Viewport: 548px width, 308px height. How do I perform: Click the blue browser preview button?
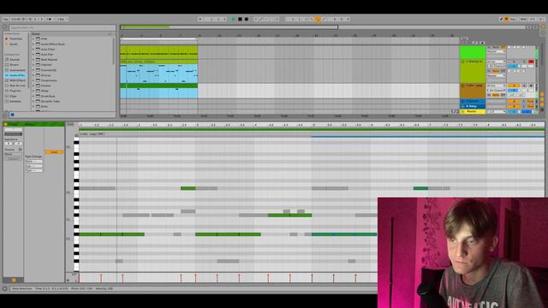click(12, 115)
